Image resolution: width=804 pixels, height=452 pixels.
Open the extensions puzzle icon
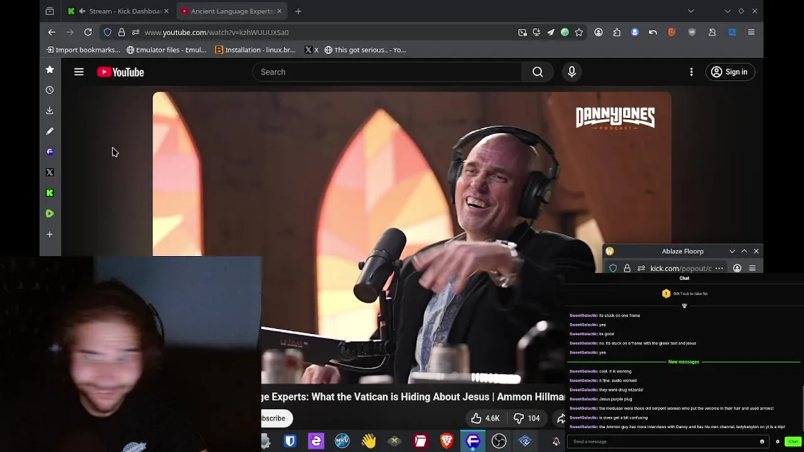(x=617, y=32)
